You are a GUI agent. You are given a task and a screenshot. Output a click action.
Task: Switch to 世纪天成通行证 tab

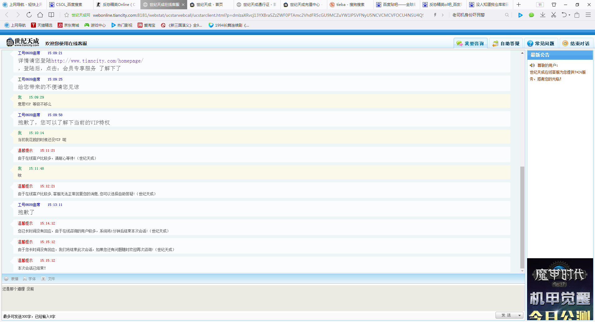click(x=257, y=5)
